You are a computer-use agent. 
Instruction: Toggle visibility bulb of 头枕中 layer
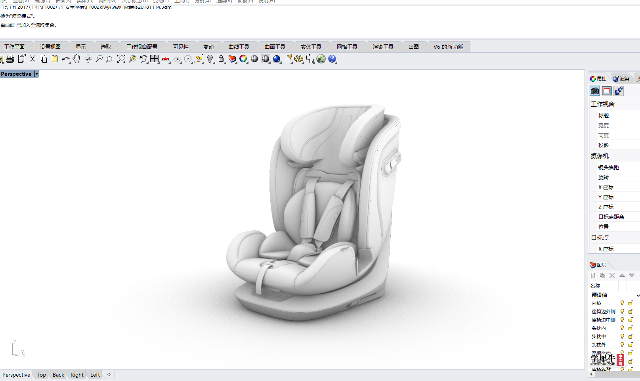click(x=622, y=337)
